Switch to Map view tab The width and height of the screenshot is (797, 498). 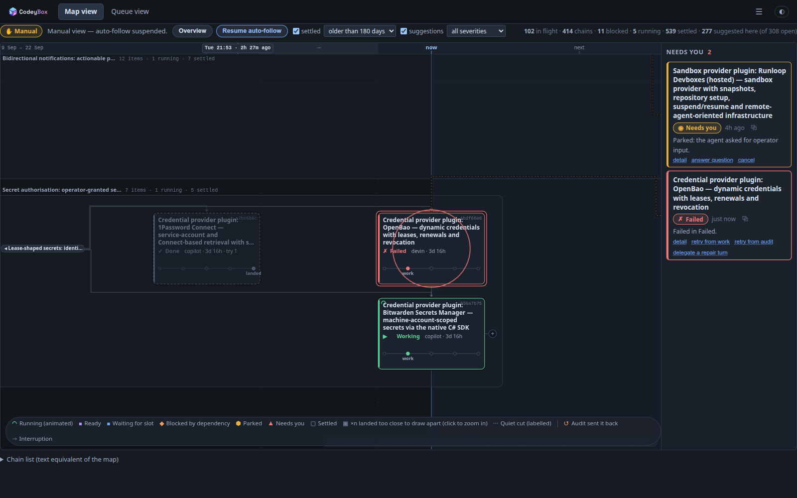[81, 11]
